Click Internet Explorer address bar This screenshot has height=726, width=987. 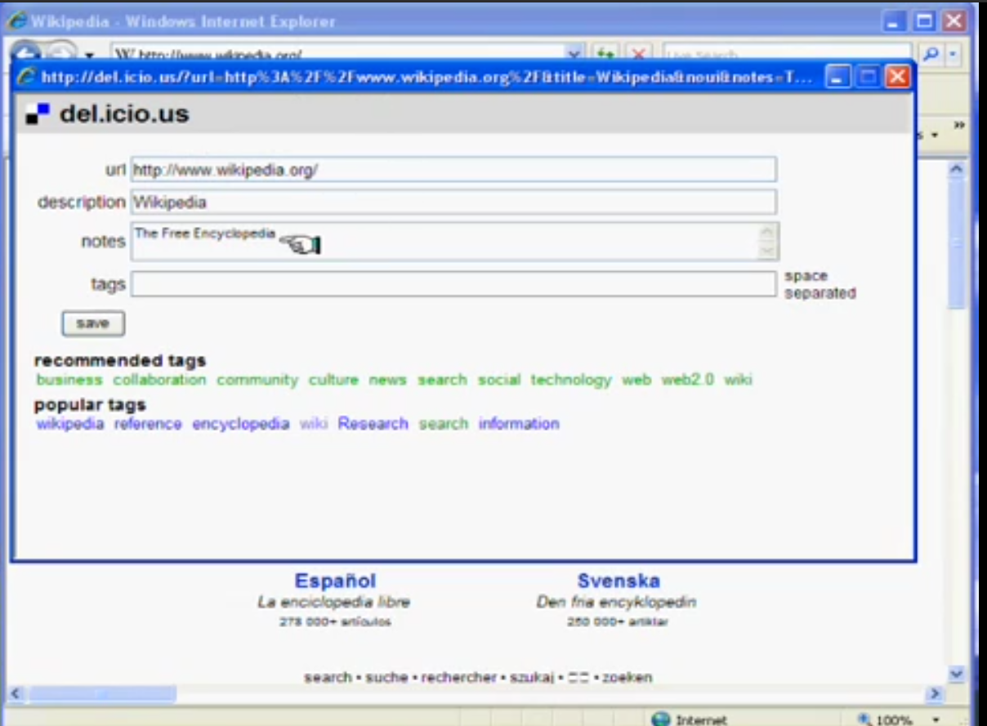pyautogui.click(x=339, y=54)
